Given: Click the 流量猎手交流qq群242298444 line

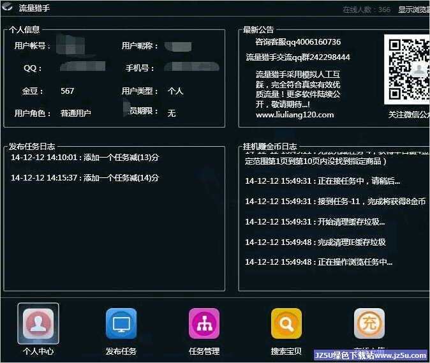Looking at the screenshot, I should 298,57.
